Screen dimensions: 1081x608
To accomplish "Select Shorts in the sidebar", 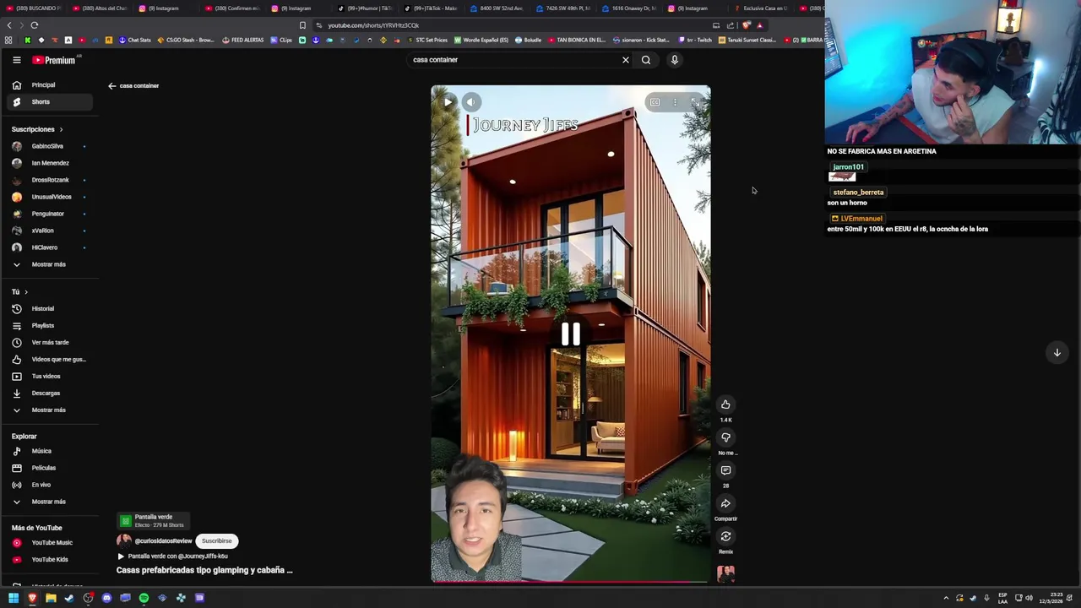I will pos(49,102).
